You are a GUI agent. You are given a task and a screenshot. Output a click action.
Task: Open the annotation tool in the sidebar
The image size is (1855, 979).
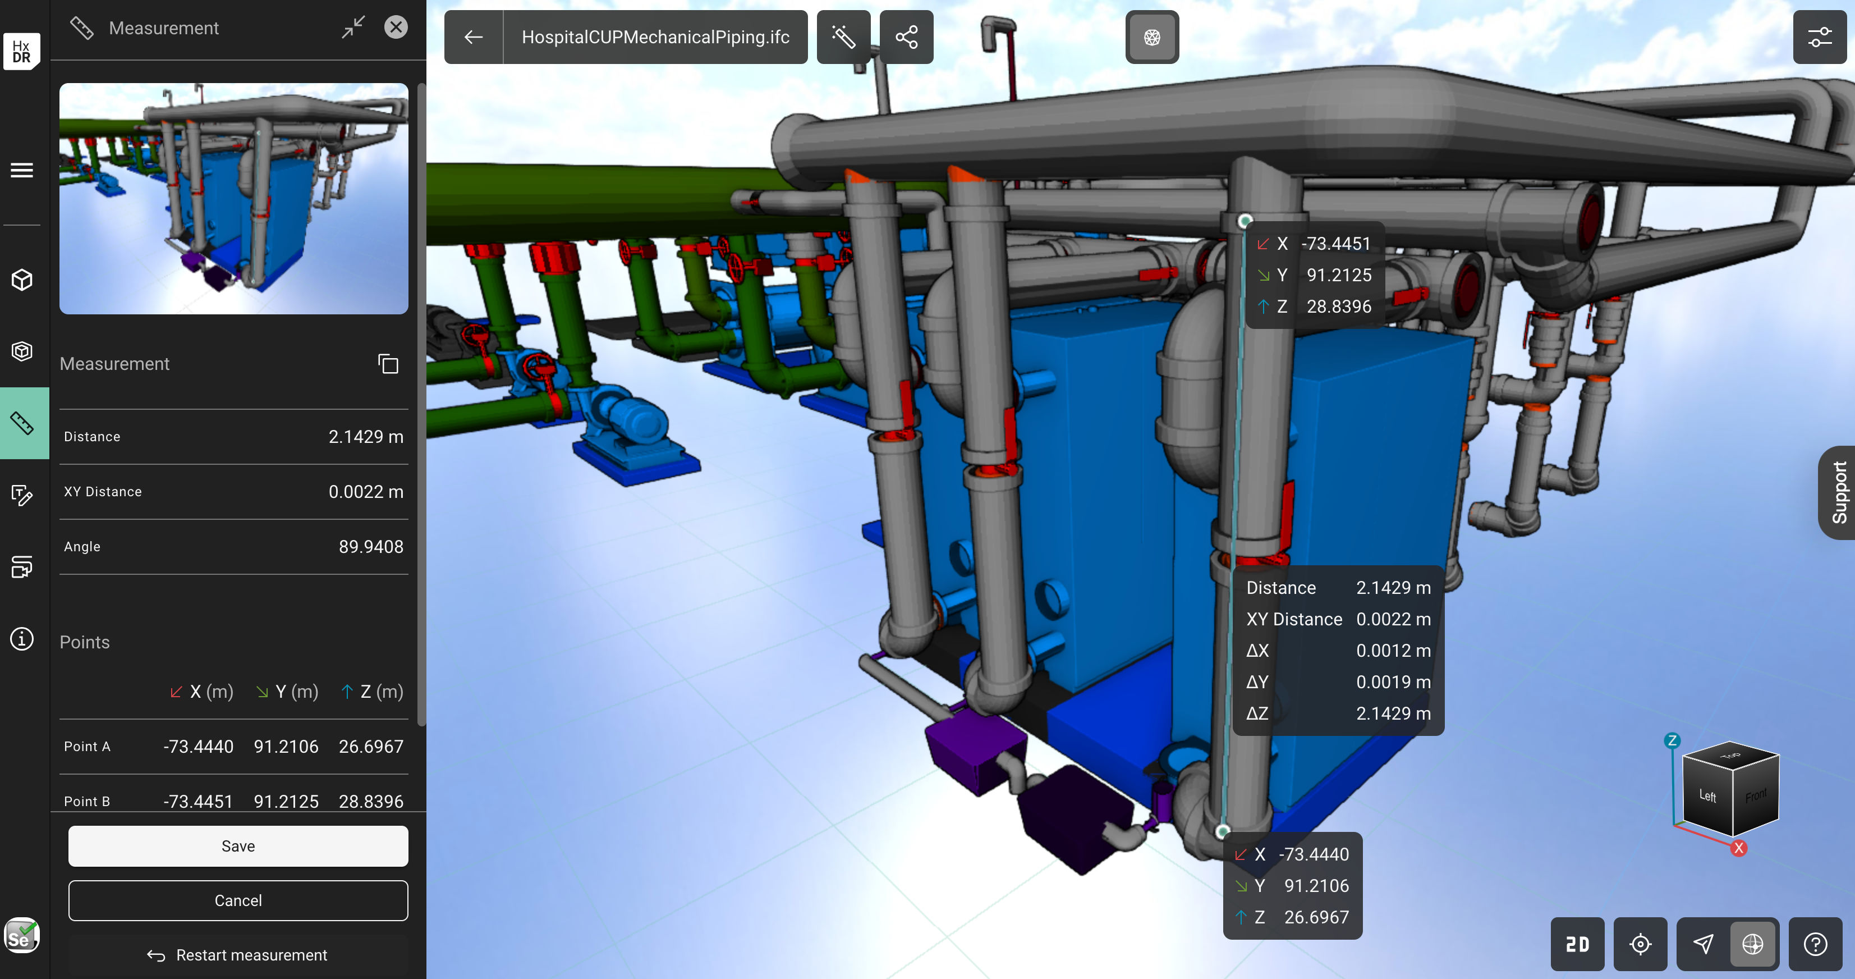[x=22, y=495]
